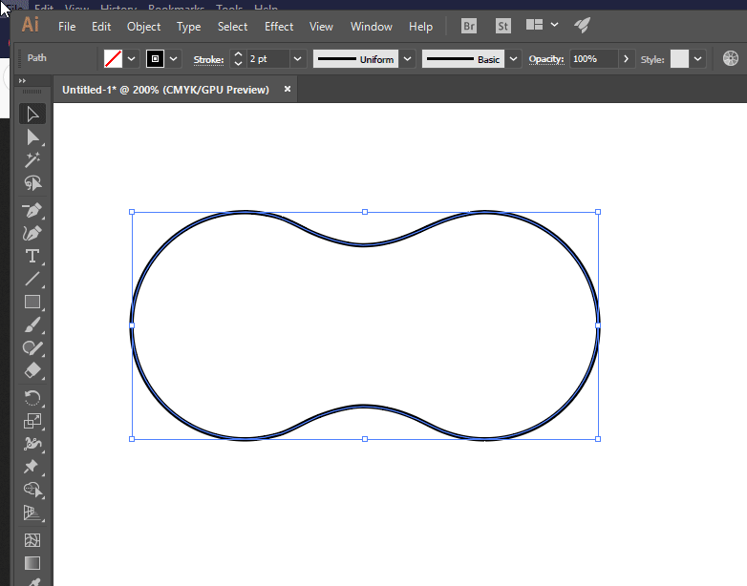Select the Puppet Warp tool
Viewport: 747px width, 586px height.
pos(32,444)
